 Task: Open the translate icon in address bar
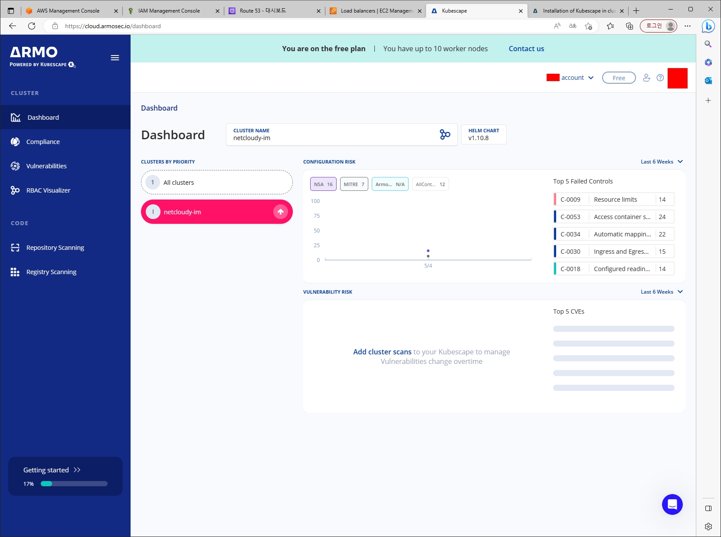coord(573,26)
